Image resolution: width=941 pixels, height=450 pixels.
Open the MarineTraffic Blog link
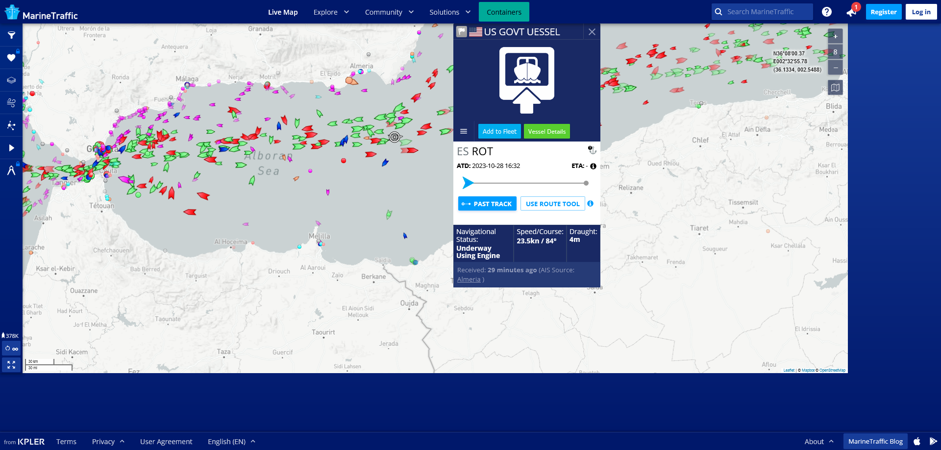pyautogui.click(x=875, y=442)
